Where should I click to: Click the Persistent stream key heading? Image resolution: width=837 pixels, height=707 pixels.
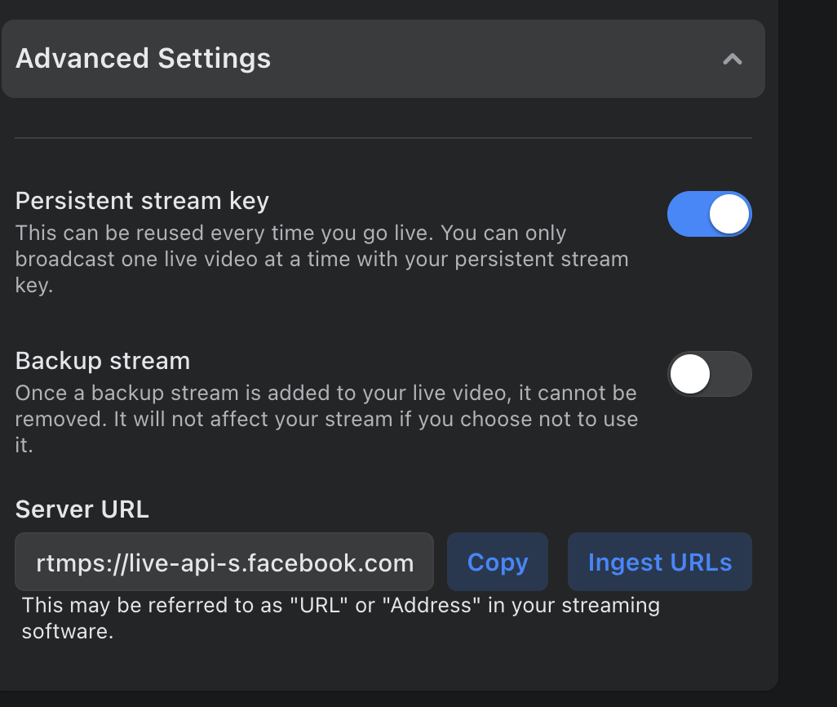[142, 201]
